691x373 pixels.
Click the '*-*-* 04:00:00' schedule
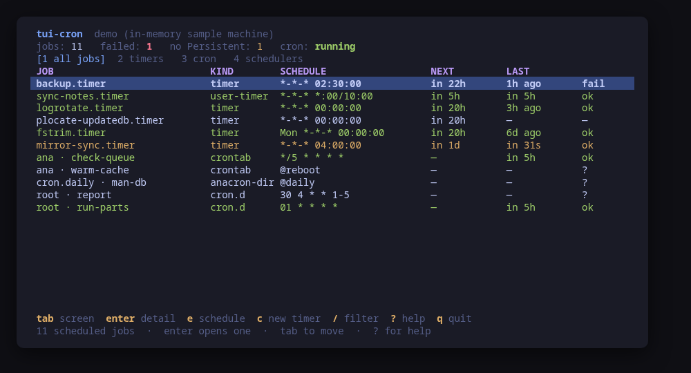(x=321, y=145)
